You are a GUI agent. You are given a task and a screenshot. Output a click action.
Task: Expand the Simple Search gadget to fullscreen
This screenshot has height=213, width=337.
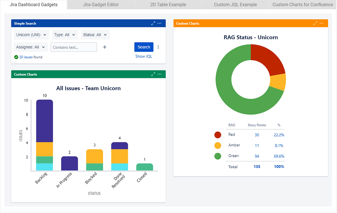coord(153,23)
